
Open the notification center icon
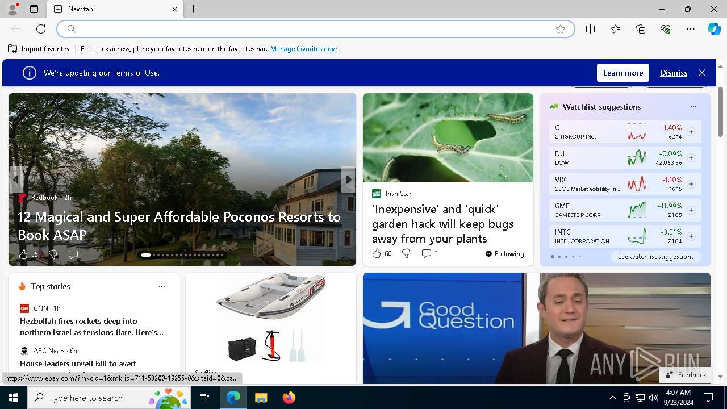(x=708, y=398)
